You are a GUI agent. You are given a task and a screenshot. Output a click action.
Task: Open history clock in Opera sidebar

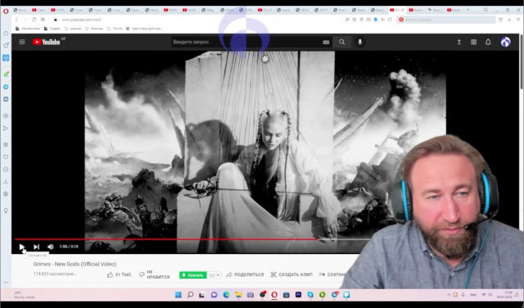[6, 170]
